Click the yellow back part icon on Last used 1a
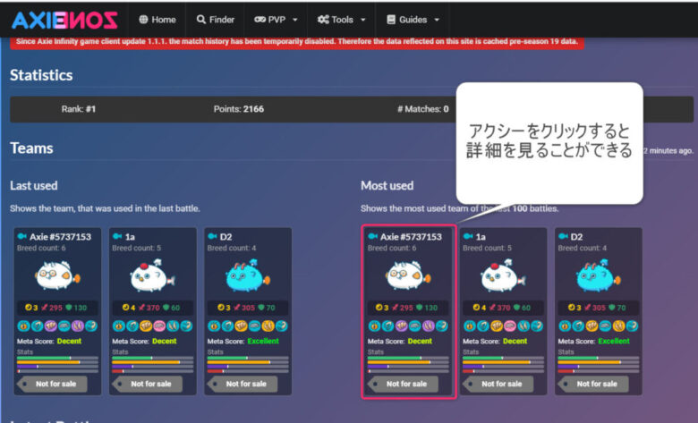698x423 pixels. pyautogui.click(x=146, y=326)
